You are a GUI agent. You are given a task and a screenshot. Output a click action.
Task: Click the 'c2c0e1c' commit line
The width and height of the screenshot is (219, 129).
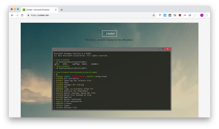[80, 76]
